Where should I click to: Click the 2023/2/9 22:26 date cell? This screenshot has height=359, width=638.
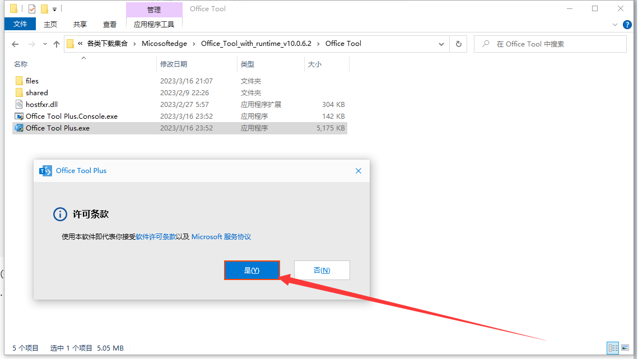[184, 93]
